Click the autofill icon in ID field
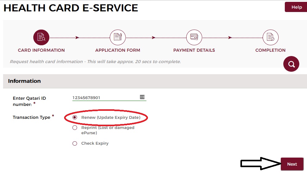Image resolution: width=307 pixels, height=173 pixels. tap(142, 97)
